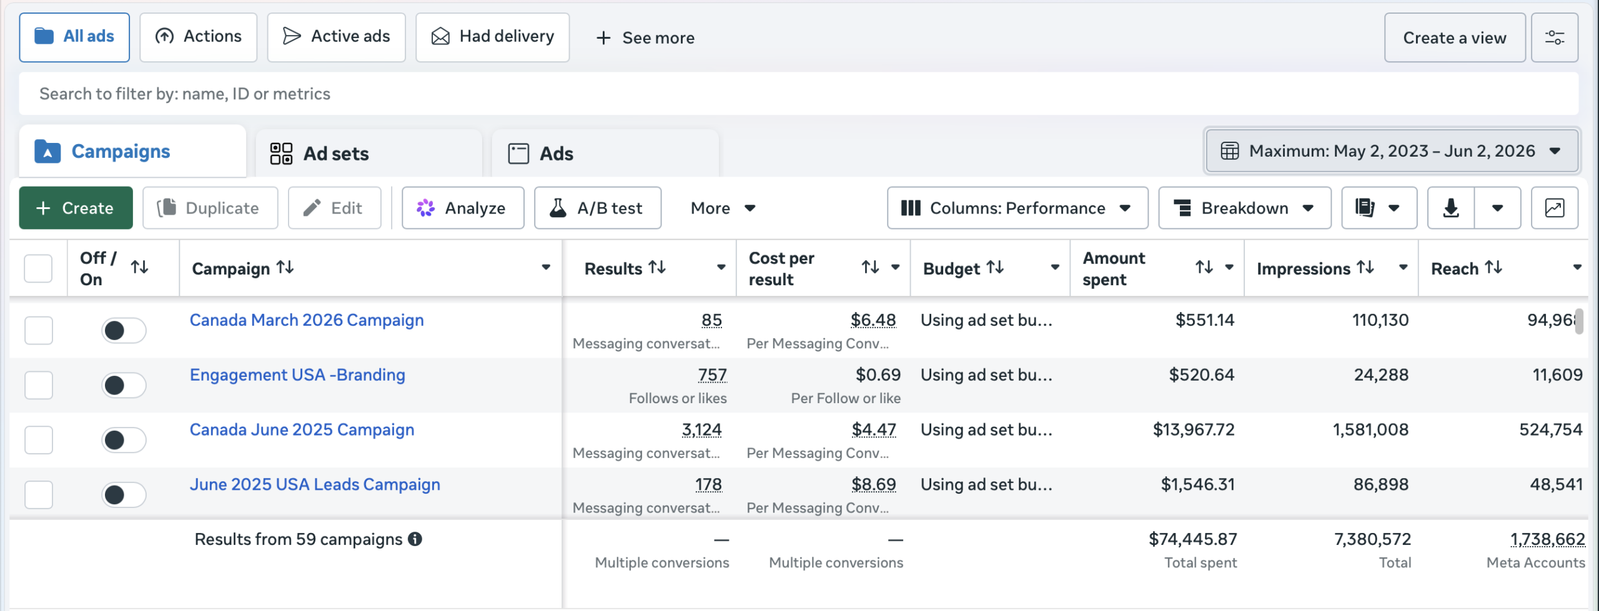This screenshot has width=1599, height=611.
Task: Click the green Create button
Action: [76, 208]
